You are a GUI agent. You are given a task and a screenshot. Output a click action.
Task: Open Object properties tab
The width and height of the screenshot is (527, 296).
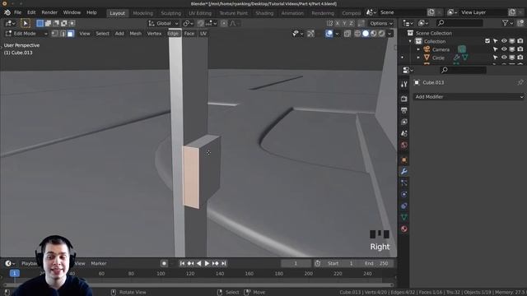(x=404, y=160)
